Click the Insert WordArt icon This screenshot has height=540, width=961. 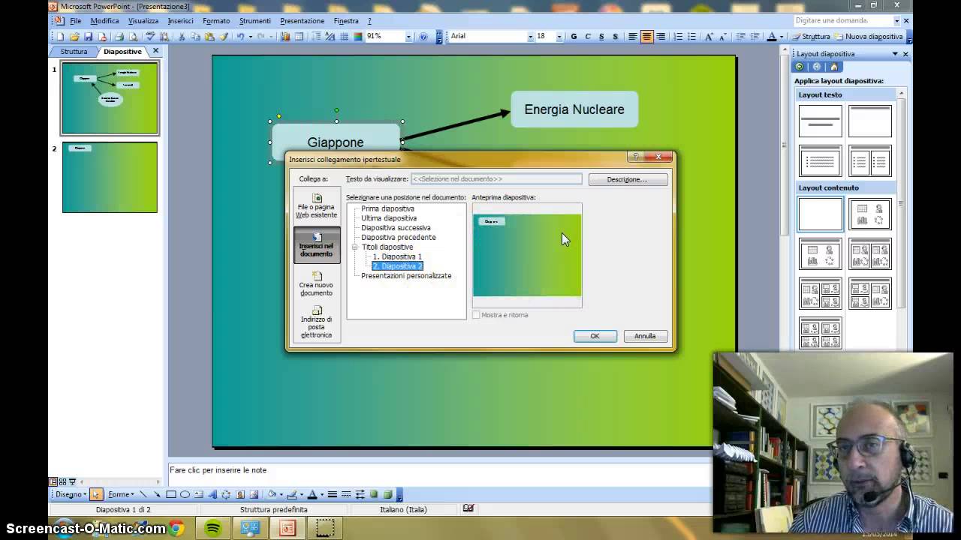[212, 494]
